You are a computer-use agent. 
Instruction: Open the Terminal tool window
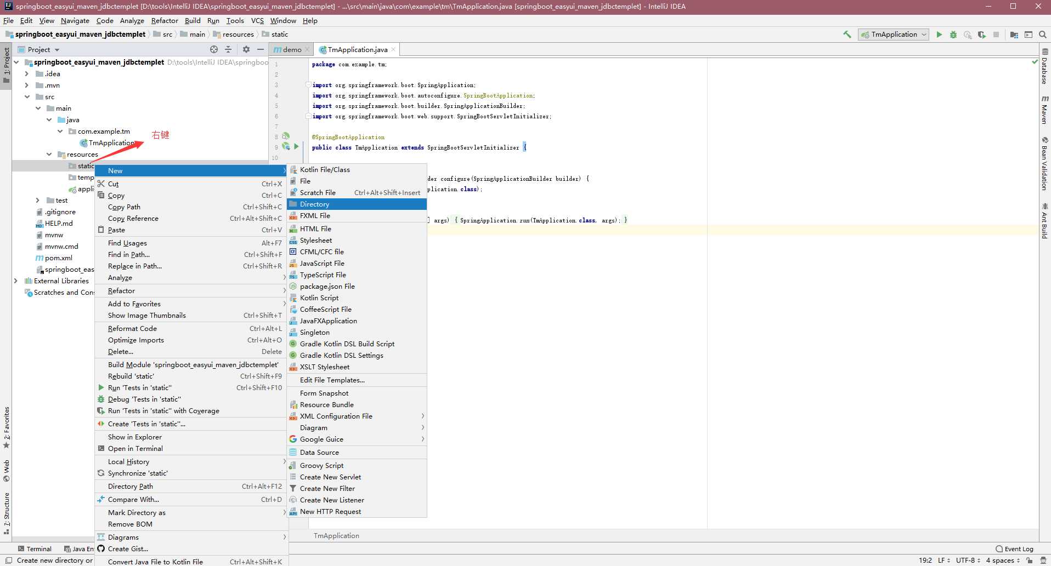(35, 548)
